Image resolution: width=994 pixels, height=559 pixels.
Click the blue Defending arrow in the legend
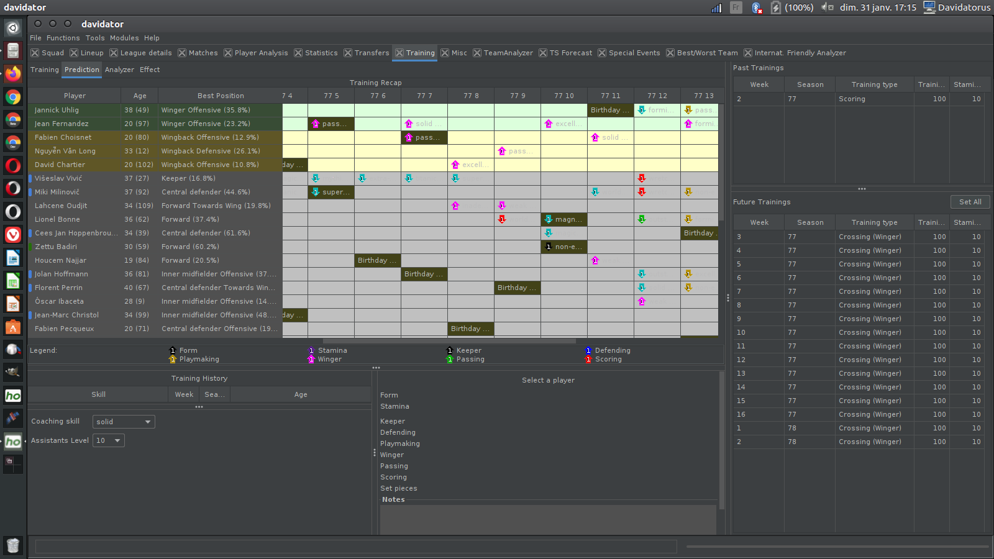[588, 350]
